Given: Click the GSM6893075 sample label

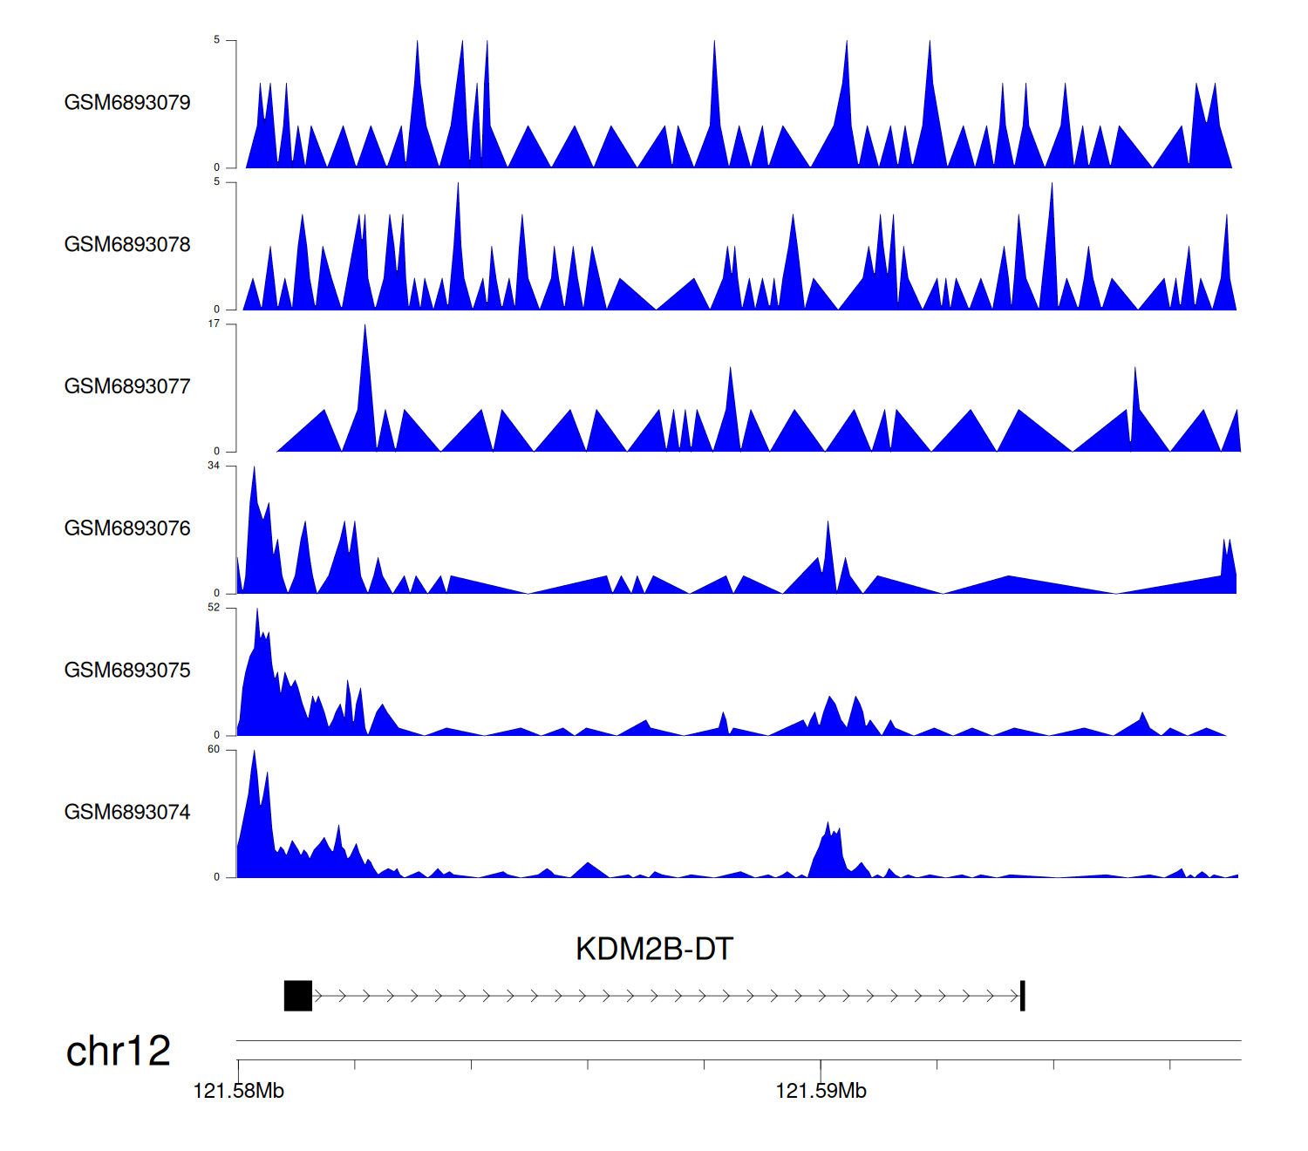Looking at the screenshot, I should [x=127, y=671].
